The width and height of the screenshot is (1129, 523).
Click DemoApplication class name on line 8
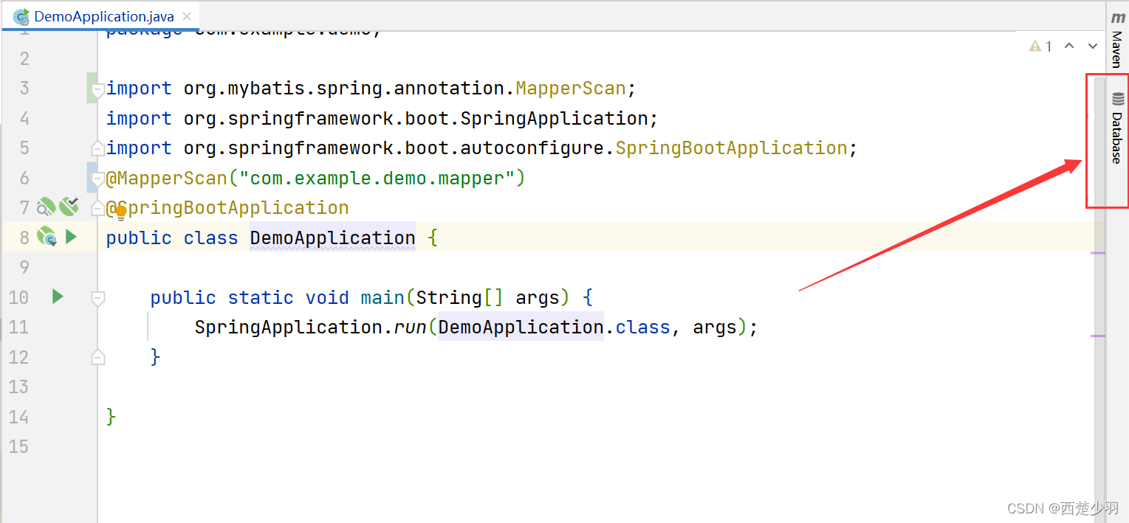[332, 238]
